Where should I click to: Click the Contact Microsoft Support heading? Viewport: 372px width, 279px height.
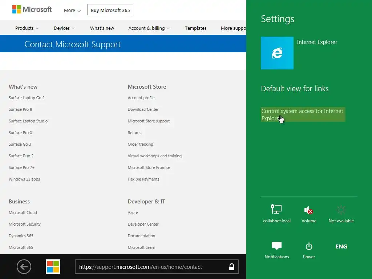(73, 44)
